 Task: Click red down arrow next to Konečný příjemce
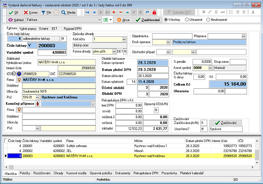tap(38, 104)
